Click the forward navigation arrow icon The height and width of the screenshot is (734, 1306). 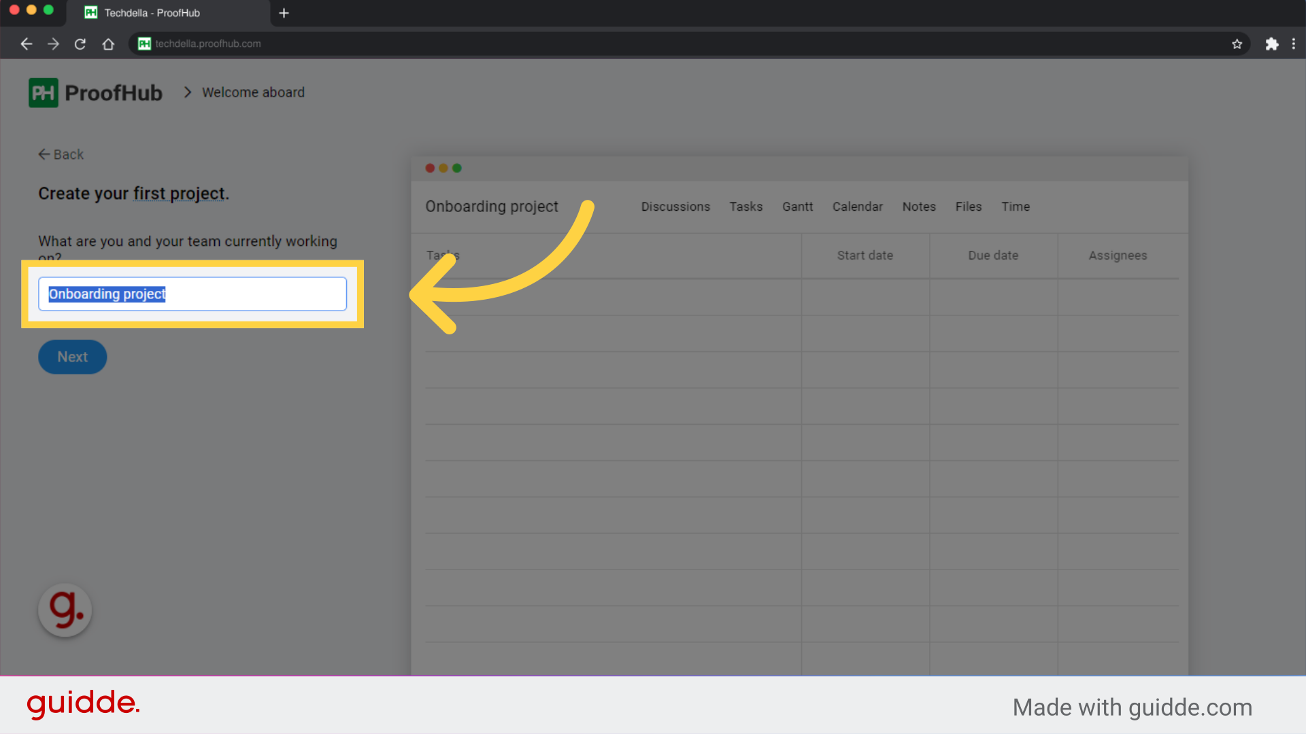coord(53,43)
